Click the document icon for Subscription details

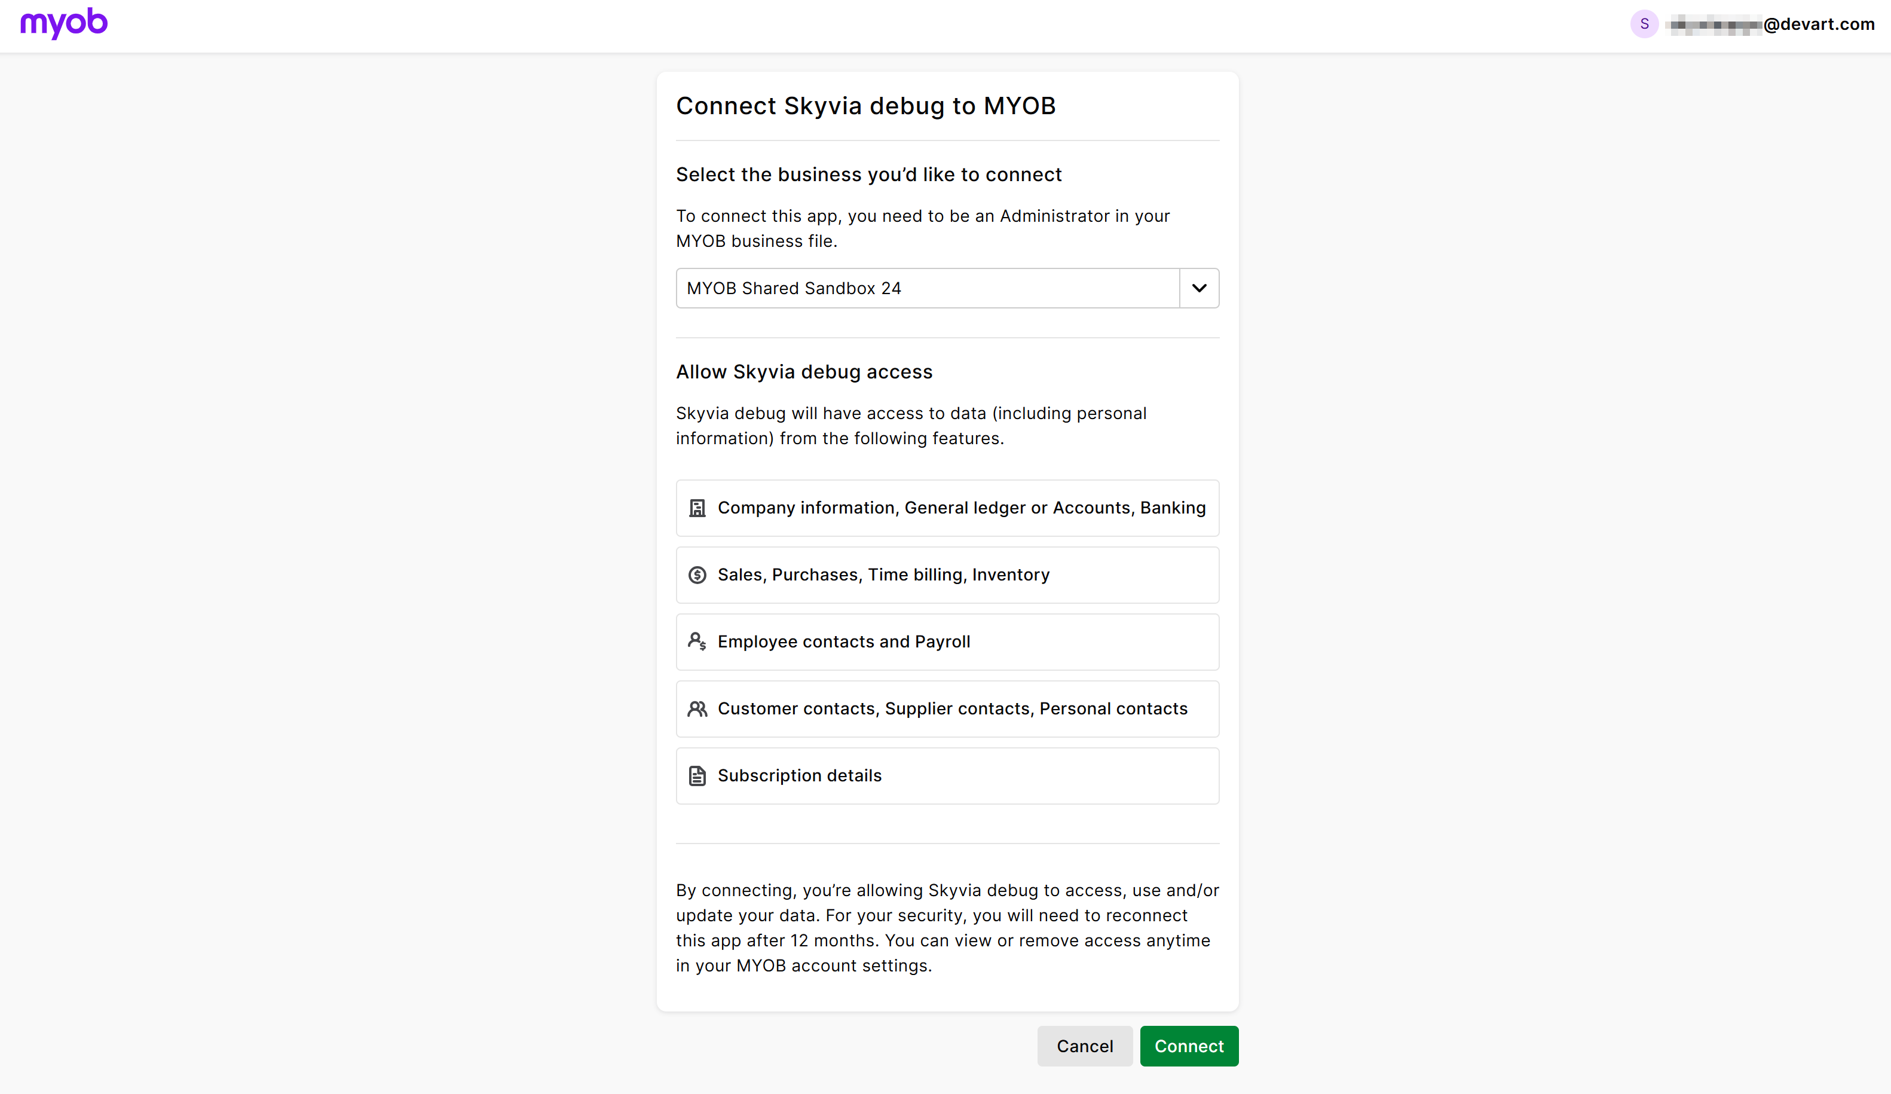(697, 775)
